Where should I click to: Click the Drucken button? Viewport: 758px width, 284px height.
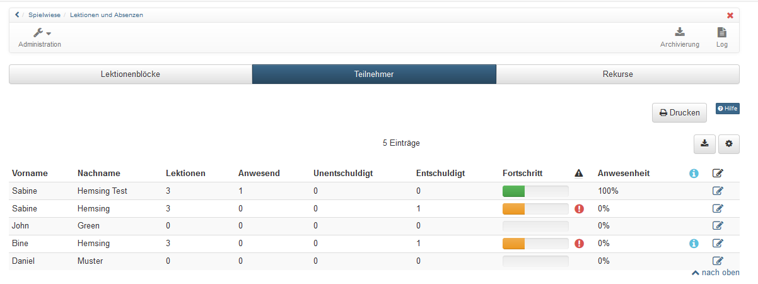[679, 113]
